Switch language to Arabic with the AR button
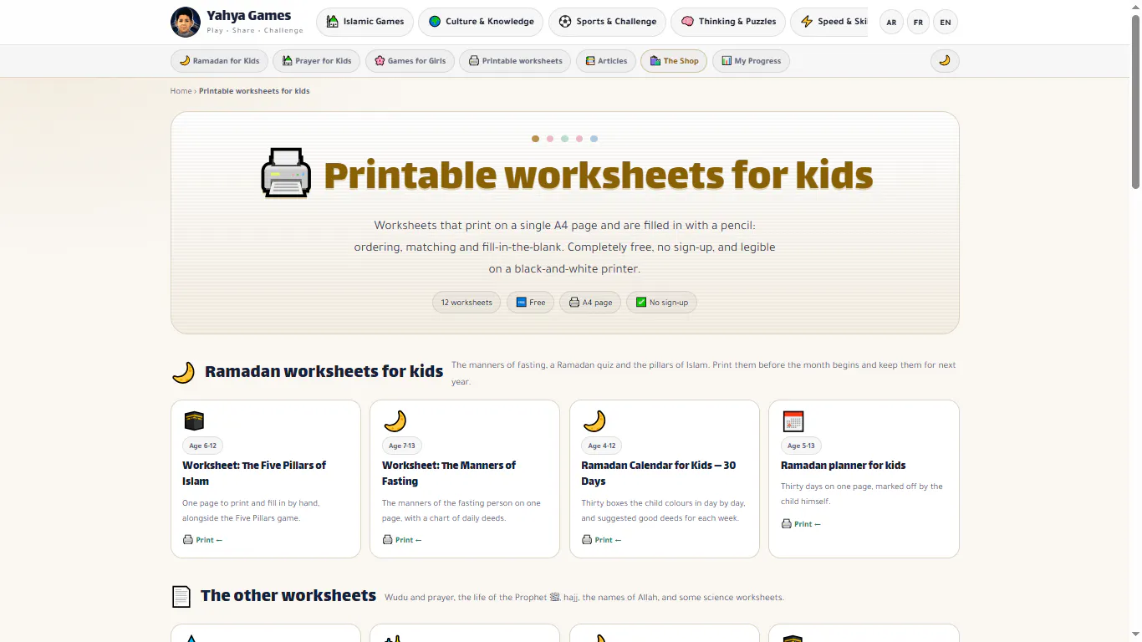Viewport: 1142px width, 642px height. [x=891, y=23]
